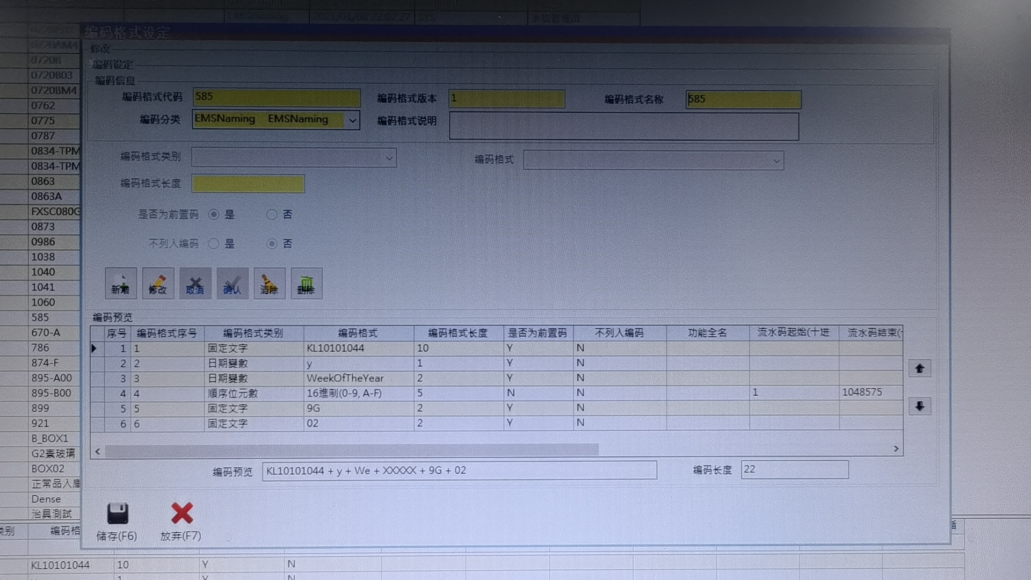Click the 编码格式版本 field
1031x580 pixels.
tap(506, 98)
